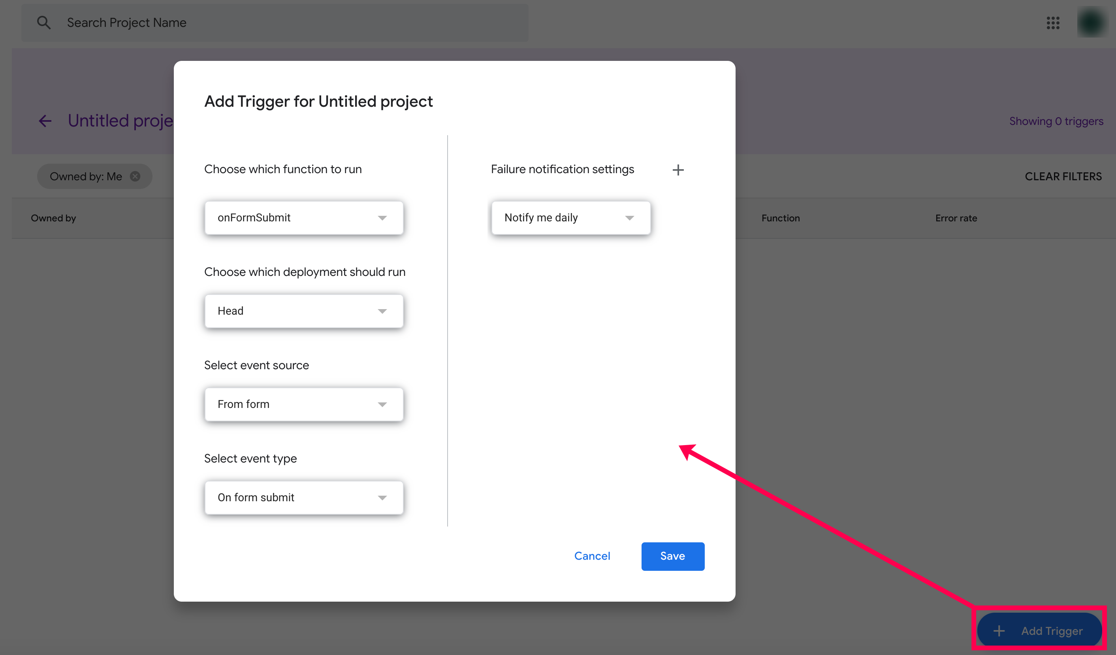The width and height of the screenshot is (1116, 655).
Task: Open the Head deployment dropdown
Action: [x=304, y=311]
